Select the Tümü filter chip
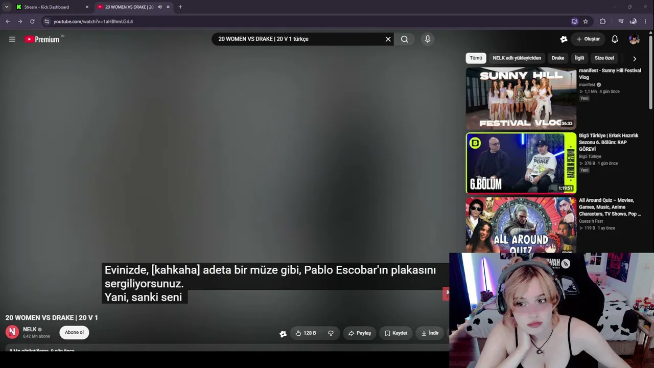Screen dimensions: 654x368 476,58
